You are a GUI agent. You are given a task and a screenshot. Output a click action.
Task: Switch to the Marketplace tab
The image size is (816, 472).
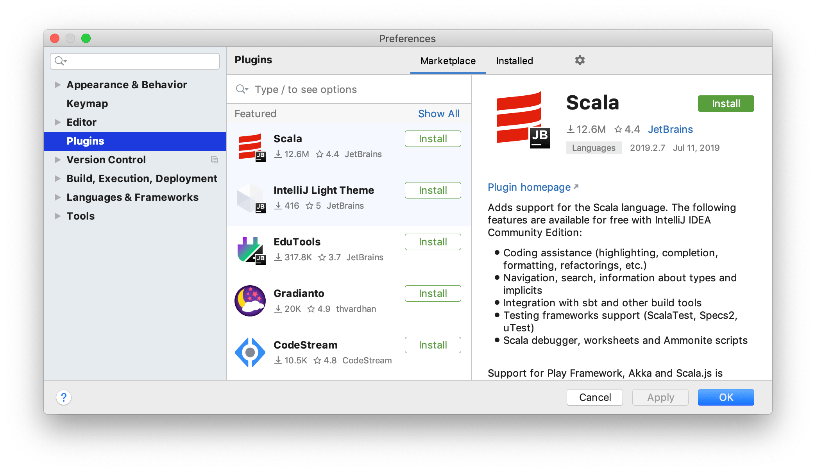[x=448, y=61]
